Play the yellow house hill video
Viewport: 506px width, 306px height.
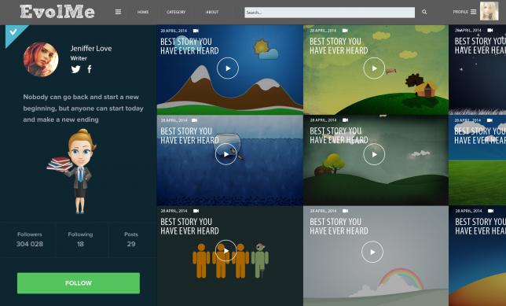click(x=374, y=68)
